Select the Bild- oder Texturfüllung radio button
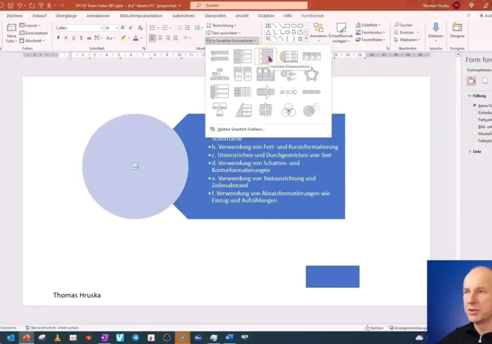This screenshot has height=344, width=492. [474, 126]
